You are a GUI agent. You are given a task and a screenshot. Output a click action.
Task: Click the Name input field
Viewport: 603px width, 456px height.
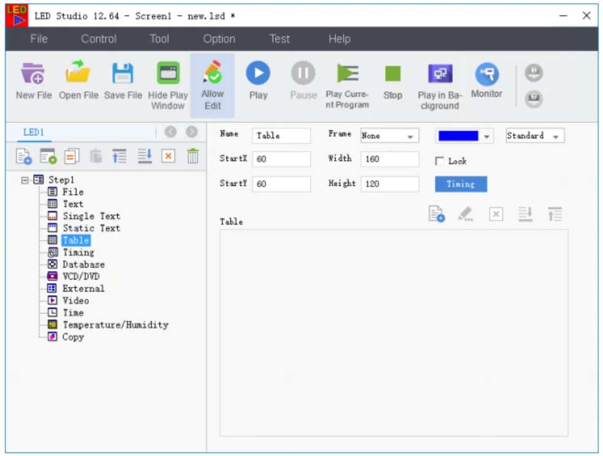click(281, 136)
